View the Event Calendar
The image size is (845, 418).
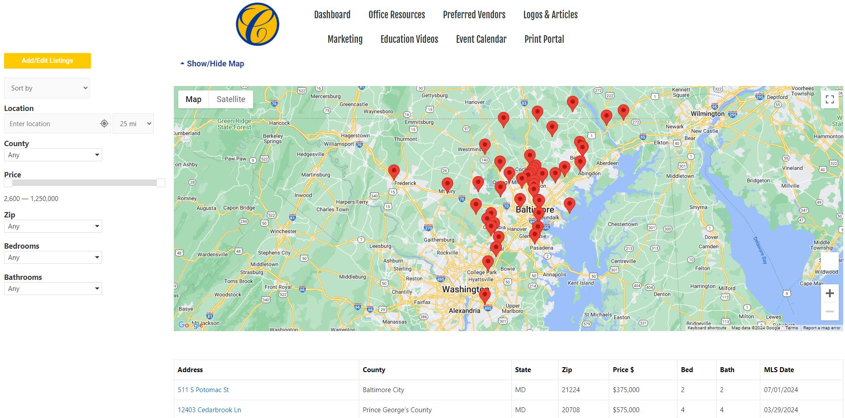(x=481, y=39)
